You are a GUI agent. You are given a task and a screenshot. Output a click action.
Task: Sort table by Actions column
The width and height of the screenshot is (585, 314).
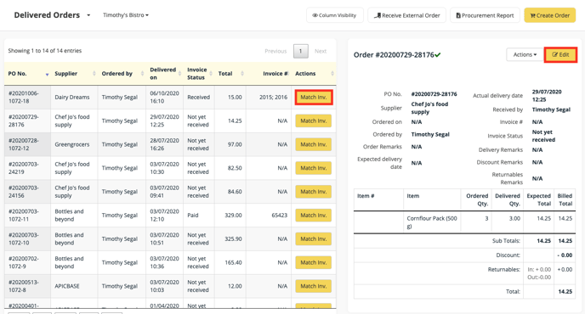pos(314,74)
